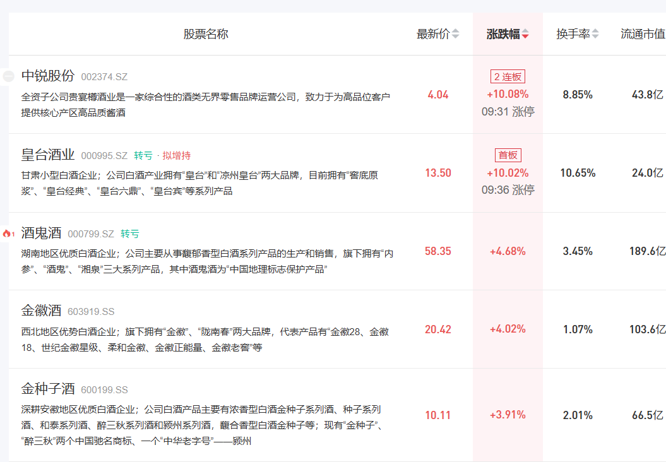Click the 首板 badge for 皇台酒业
Viewport: 666px width, 462px height.
coord(508,155)
